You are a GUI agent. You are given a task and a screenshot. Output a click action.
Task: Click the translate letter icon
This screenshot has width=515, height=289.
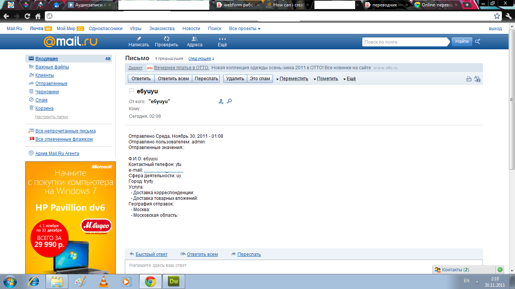click(477, 79)
